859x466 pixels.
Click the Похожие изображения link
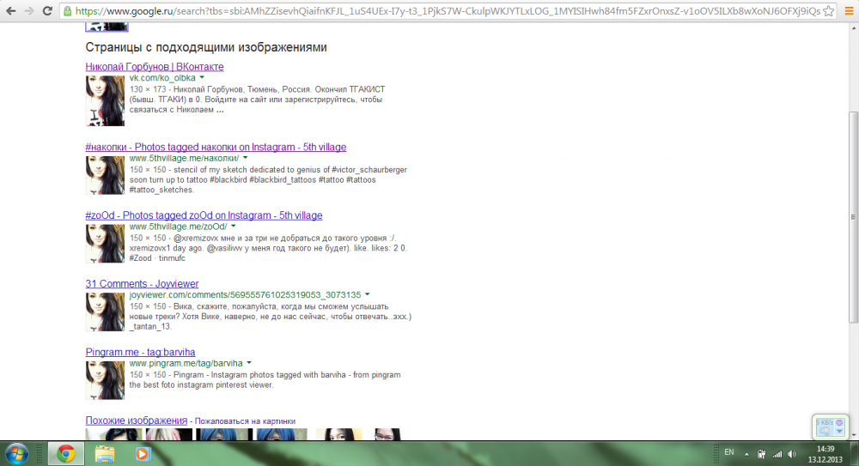137,421
